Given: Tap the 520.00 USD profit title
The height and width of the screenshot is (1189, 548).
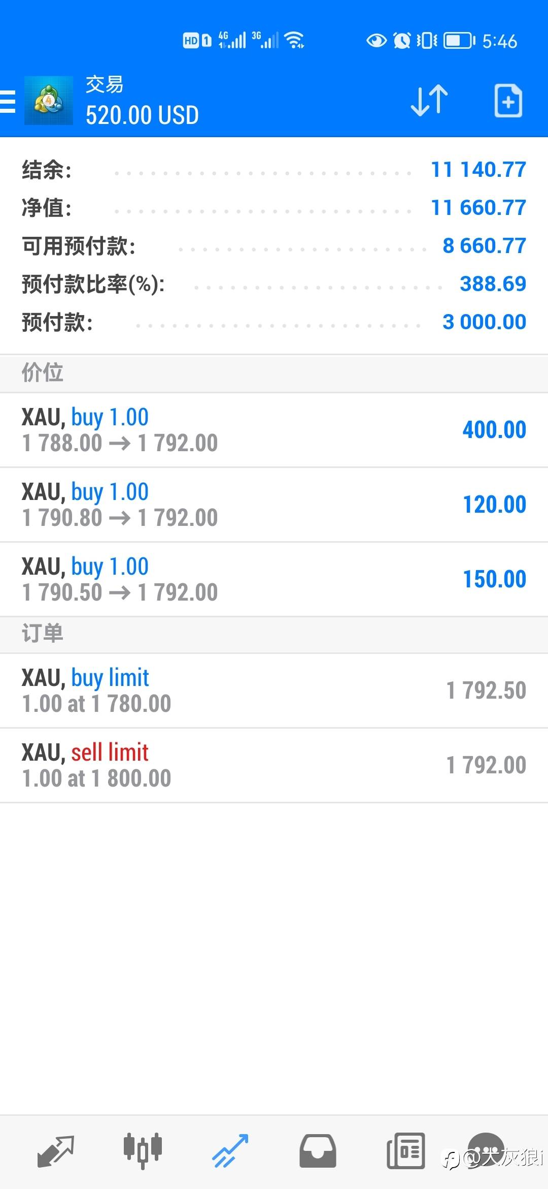Looking at the screenshot, I should [142, 115].
